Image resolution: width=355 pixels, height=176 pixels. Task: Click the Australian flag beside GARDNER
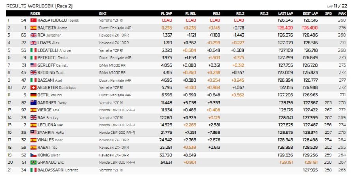pyautogui.click(x=33, y=103)
